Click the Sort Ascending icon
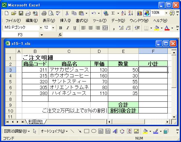The image size is (181, 142). [124, 13]
